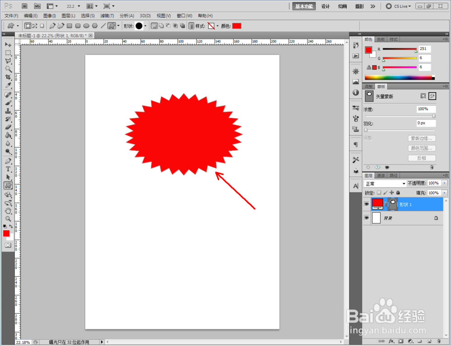This screenshot has width=451, height=346.
Task: Hide the 形状 1 layer
Action: pos(366,204)
